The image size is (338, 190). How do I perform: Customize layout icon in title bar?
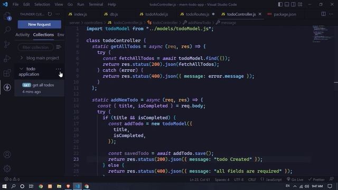pos(300,4)
